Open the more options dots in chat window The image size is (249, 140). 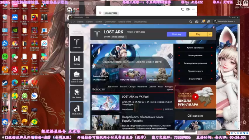click(193, 9)
